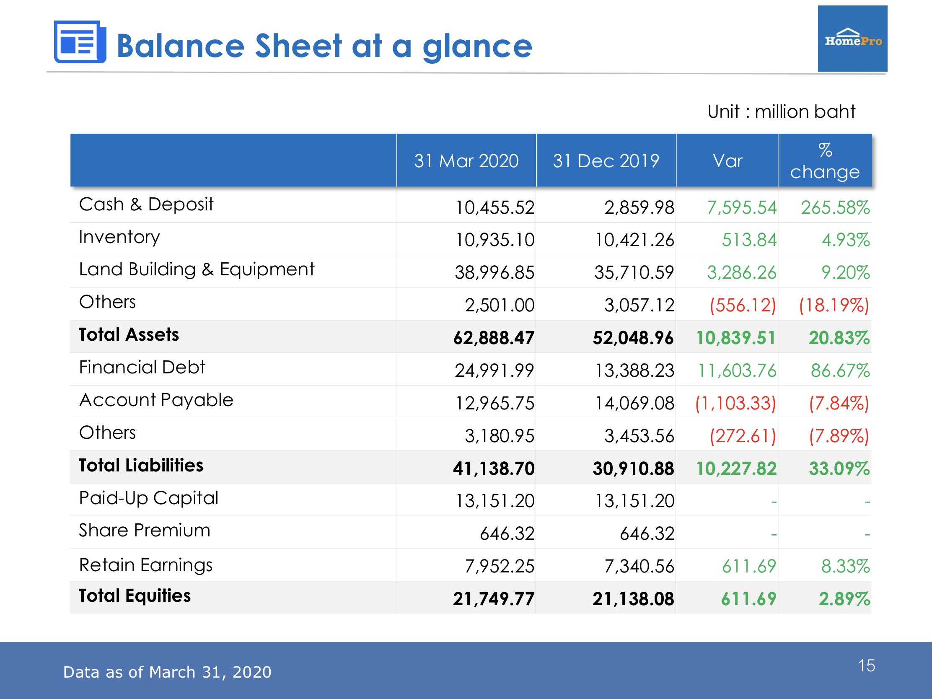
Task: Click the 2.89% change value
Action: [844, 599]
